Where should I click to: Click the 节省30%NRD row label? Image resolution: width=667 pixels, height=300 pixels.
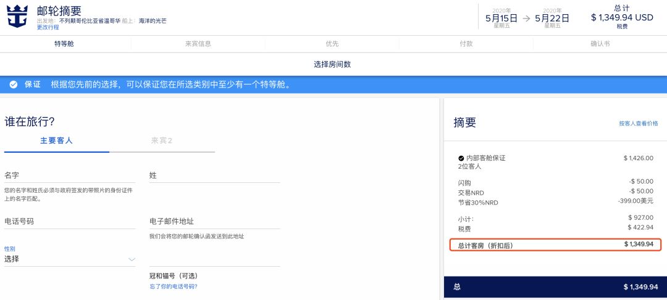(x=477, y=203)
